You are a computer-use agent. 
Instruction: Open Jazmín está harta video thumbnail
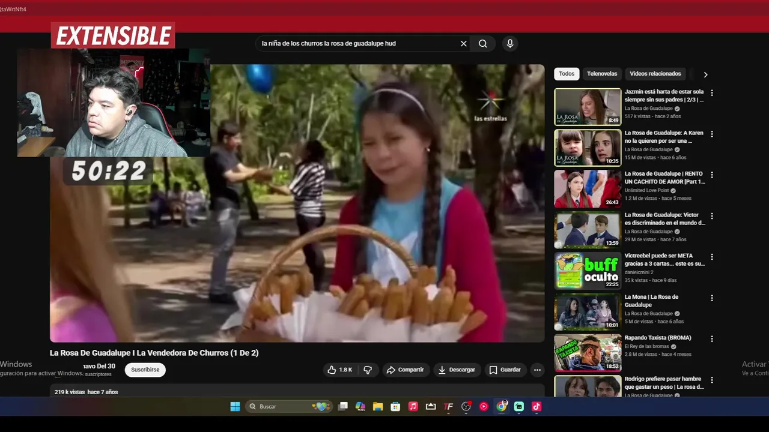point(588,107)
